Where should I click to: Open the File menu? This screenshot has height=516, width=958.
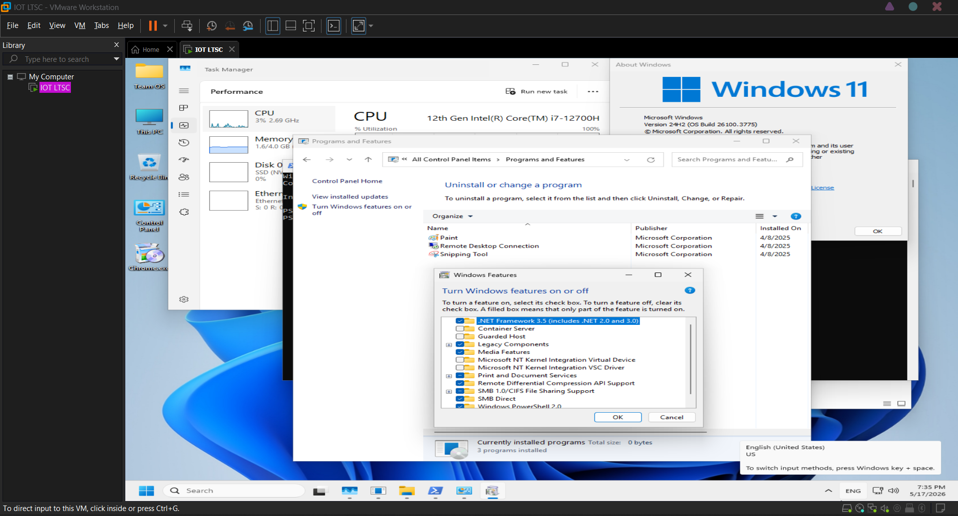click(x=12, y=25)
